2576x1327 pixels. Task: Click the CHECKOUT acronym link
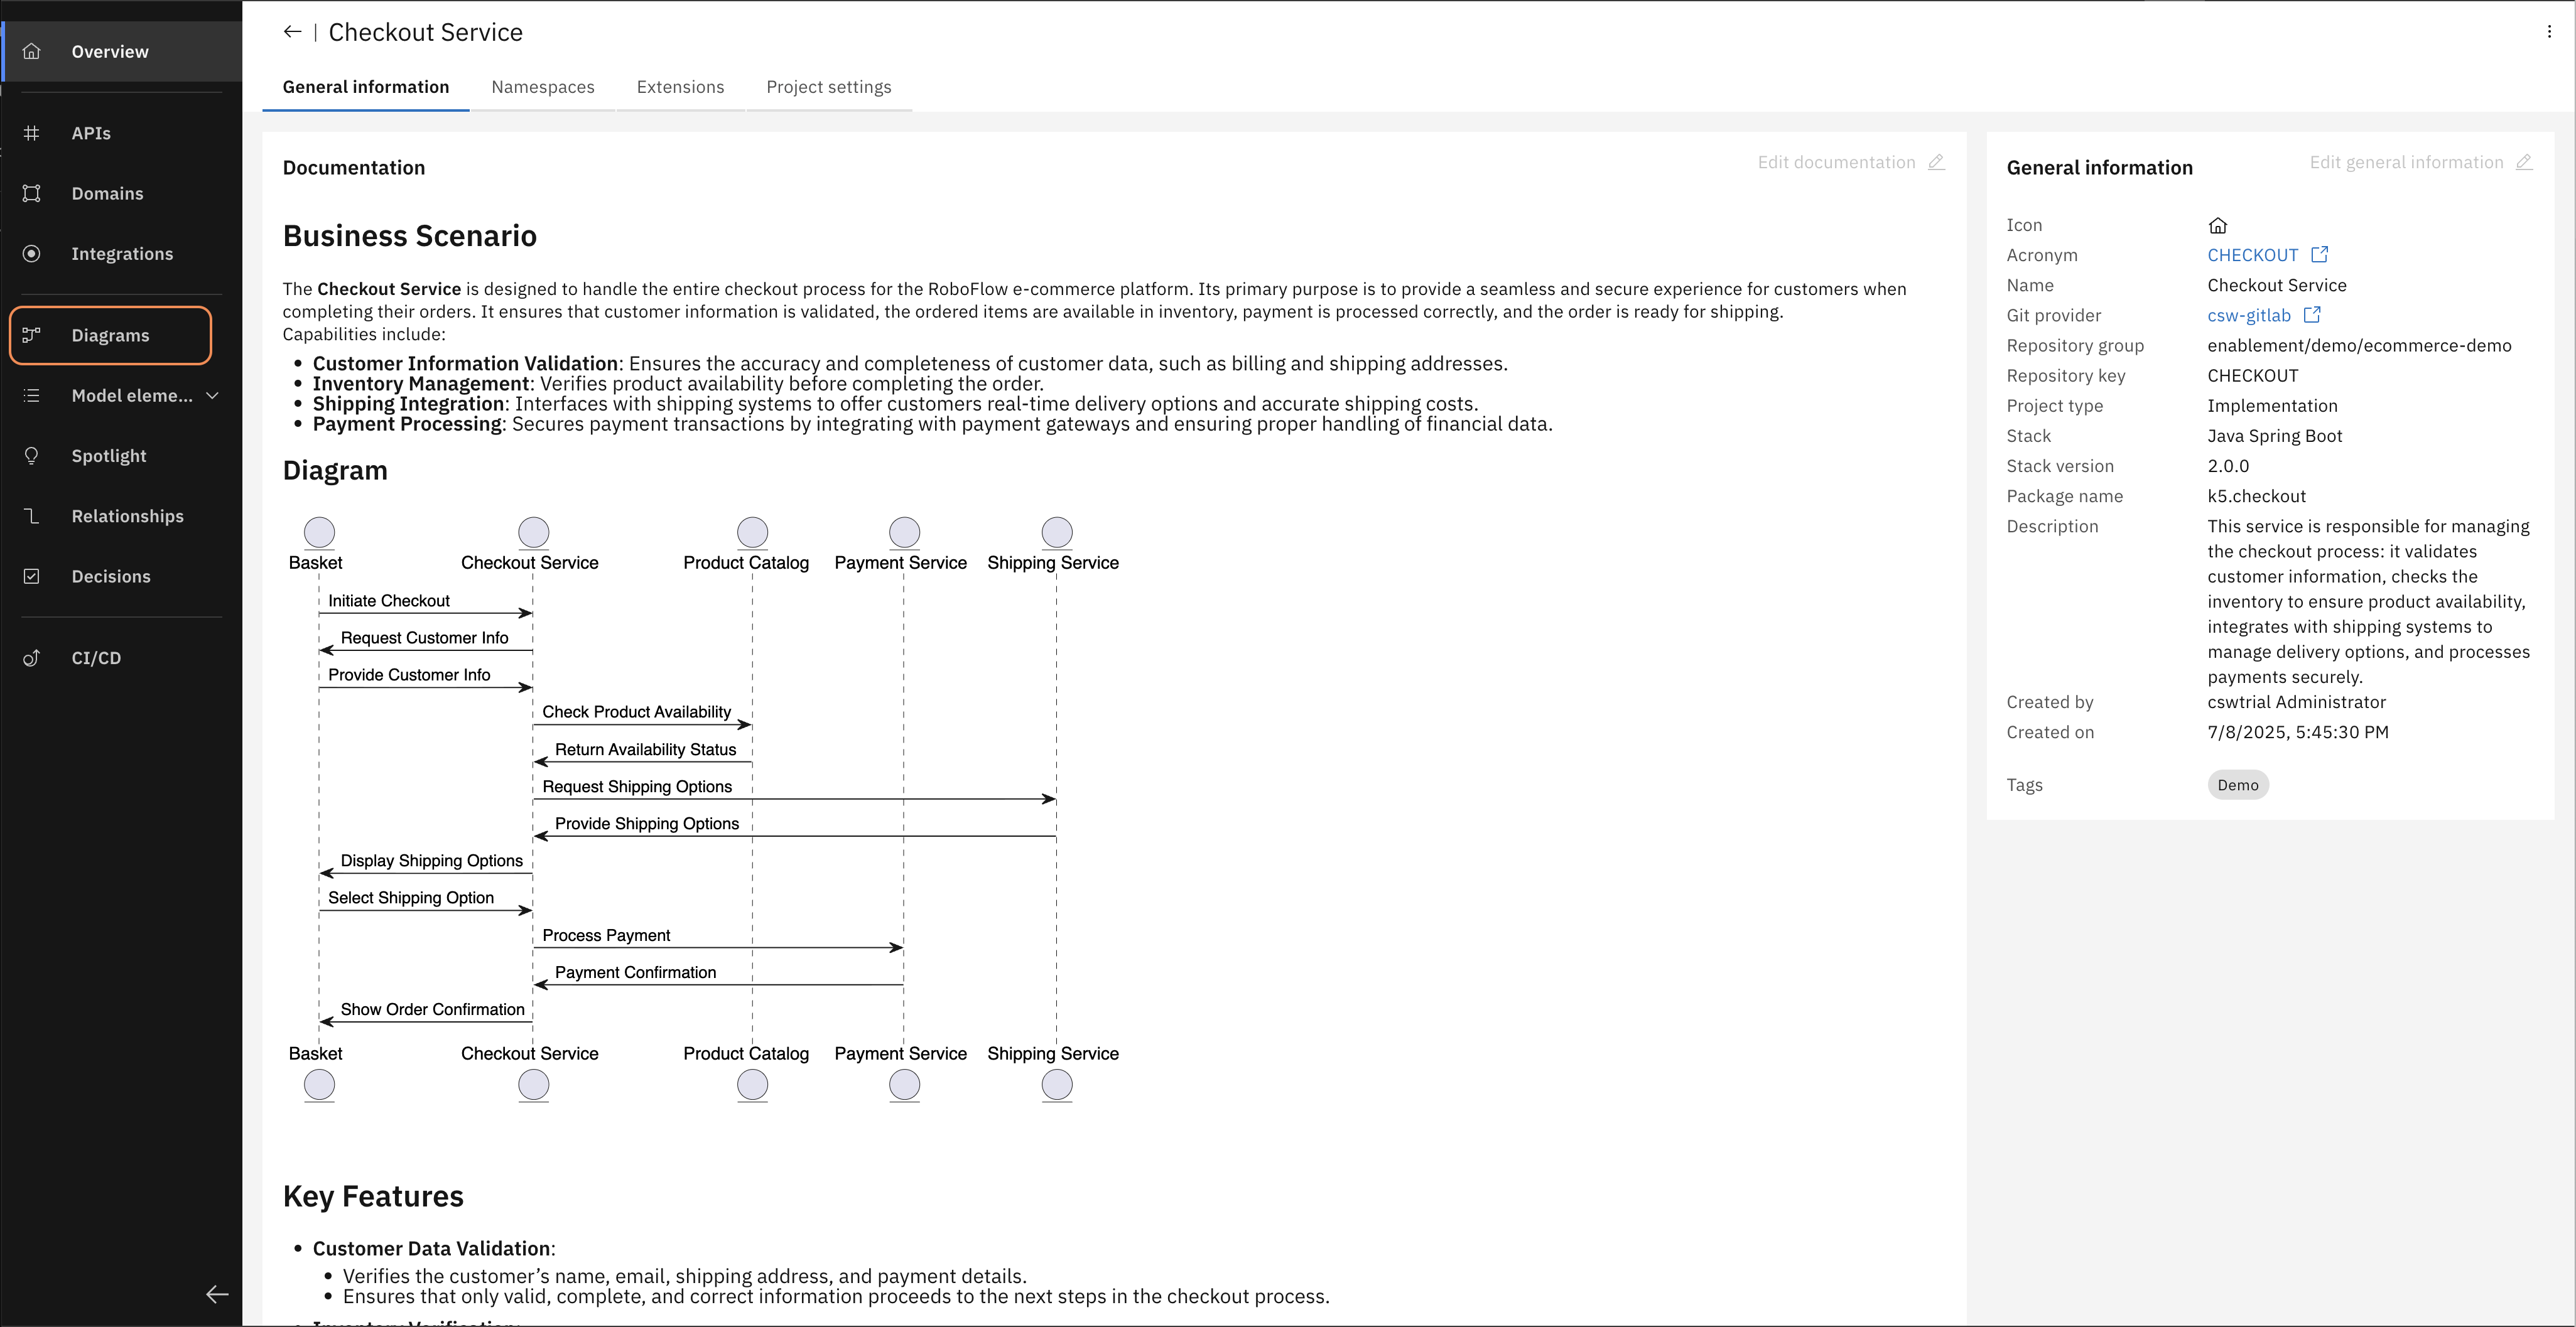click(x=2252, y=255)
